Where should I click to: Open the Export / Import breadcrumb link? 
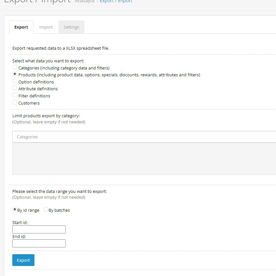tap(116, 1)
